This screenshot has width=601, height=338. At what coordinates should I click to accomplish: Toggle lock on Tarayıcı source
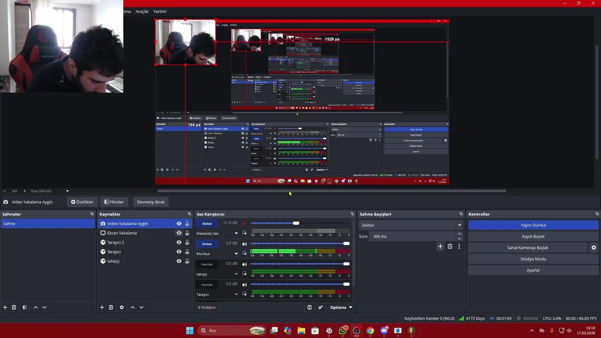(187, 252)
